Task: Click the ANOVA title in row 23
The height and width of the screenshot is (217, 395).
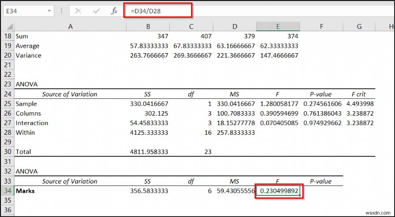Action: [x=27, y=85]
